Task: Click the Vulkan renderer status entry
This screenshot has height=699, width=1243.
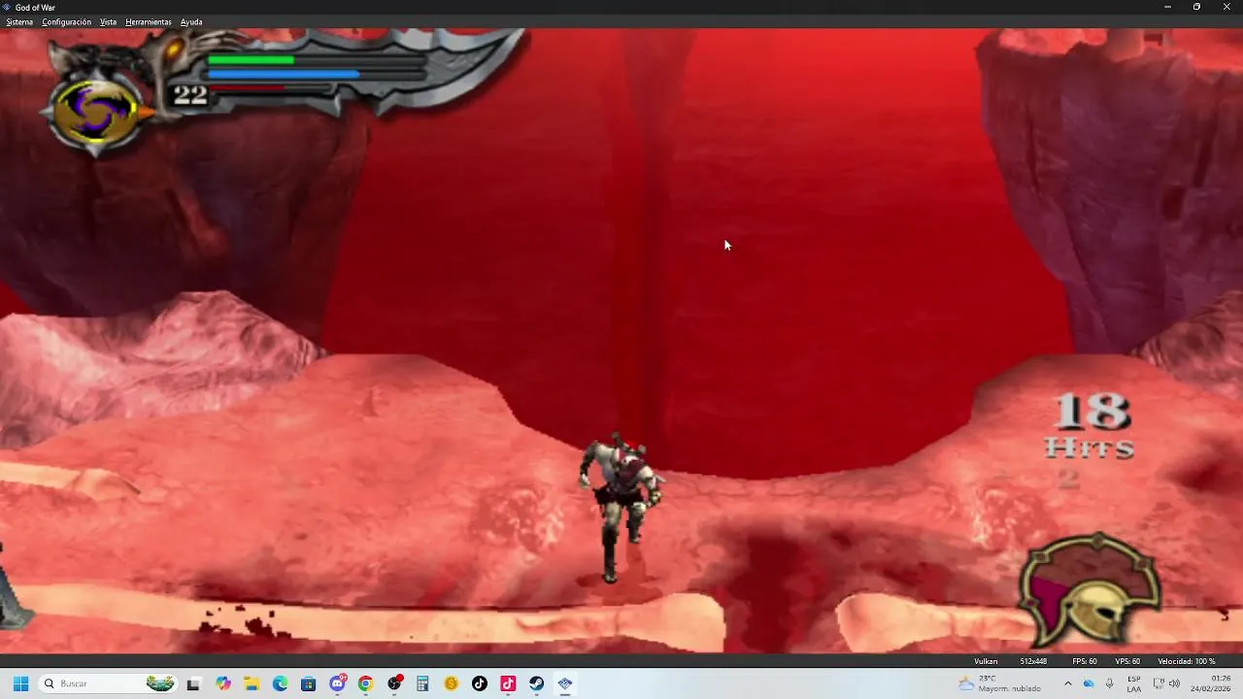Action: (x=986, y=661)
